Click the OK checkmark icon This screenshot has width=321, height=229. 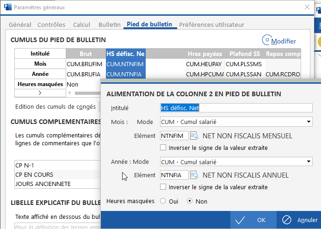pos(240,220)
